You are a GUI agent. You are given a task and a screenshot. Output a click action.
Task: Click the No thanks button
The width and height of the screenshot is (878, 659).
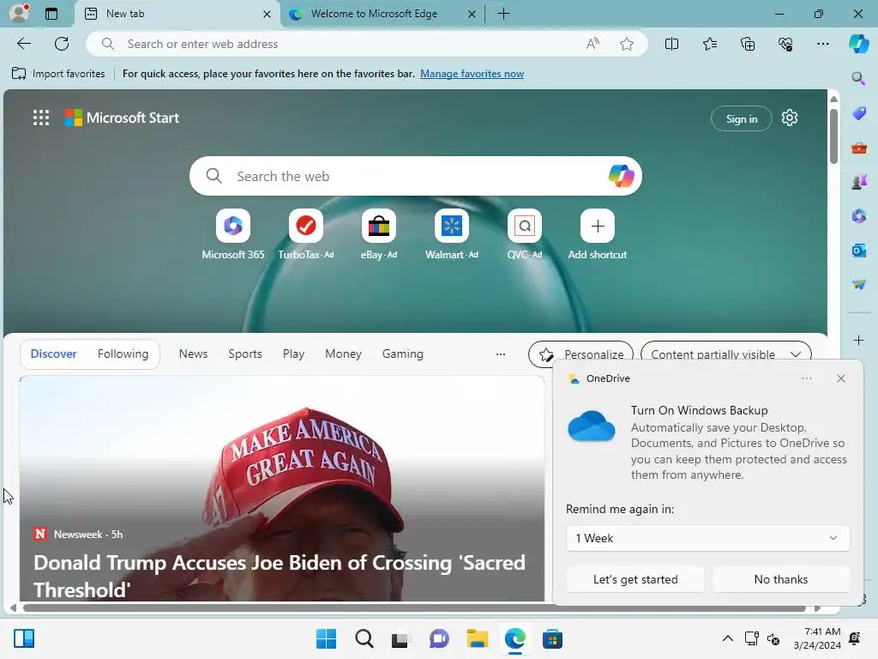[x=780, y=579]
